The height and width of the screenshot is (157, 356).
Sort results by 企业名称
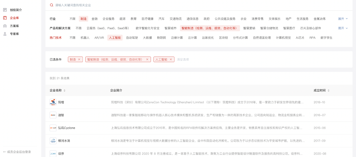pos(65,90)
